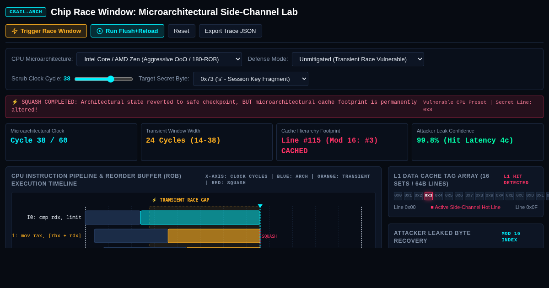549x288 pixels.
Task: Click the Transient Window Width card label
Action: 173,131
